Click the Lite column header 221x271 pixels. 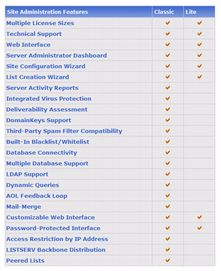191,12
